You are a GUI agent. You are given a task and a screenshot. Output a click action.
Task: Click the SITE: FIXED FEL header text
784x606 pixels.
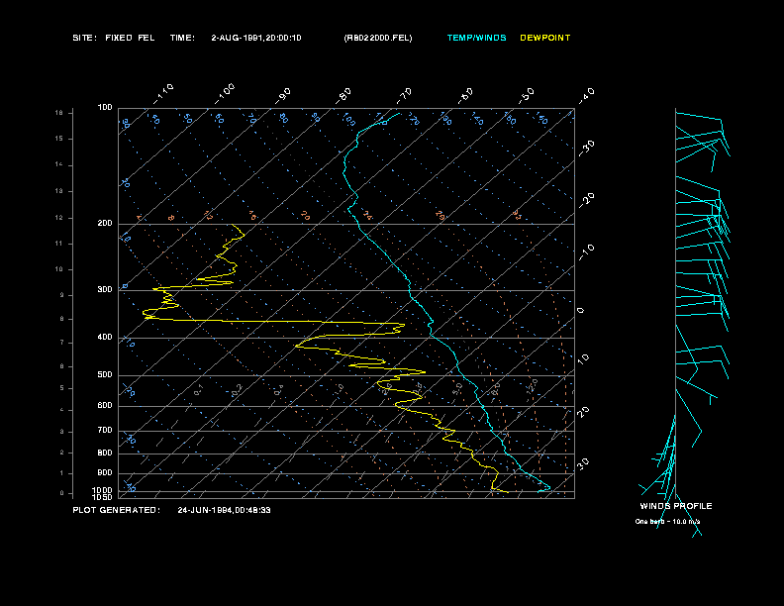click(114, 38)
